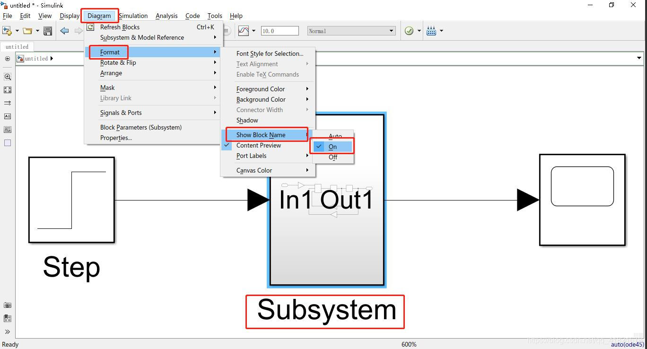Open the Rotate & Flip submenu
647x349 pixels.
coord(152,62)
